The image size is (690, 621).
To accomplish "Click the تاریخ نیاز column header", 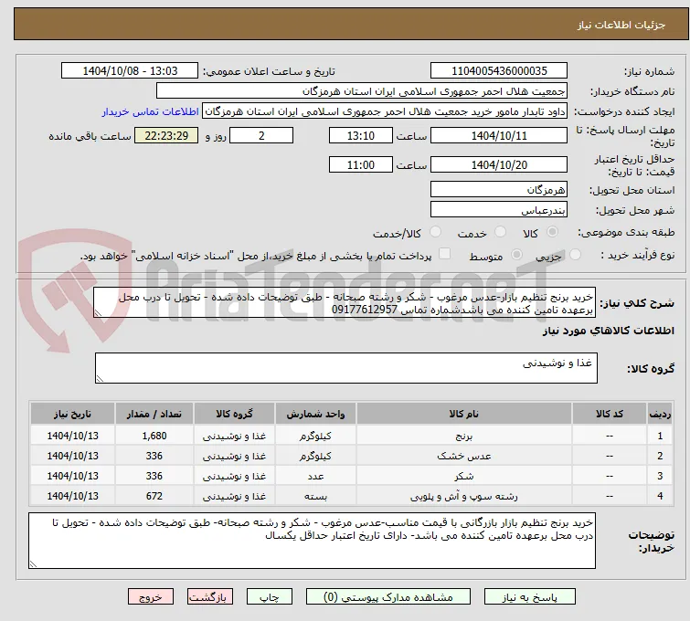I will [72, 414].
